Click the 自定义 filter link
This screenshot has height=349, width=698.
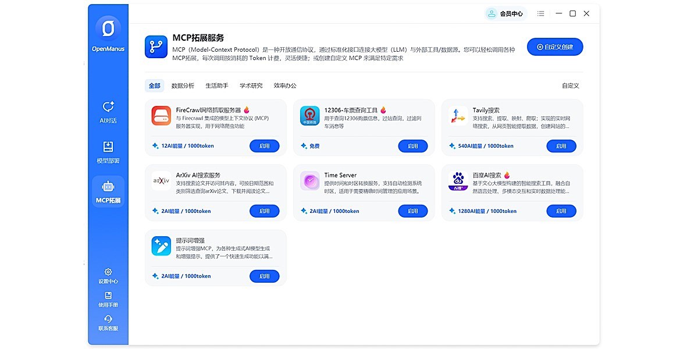pyautogui.click(x=570, y=86)
